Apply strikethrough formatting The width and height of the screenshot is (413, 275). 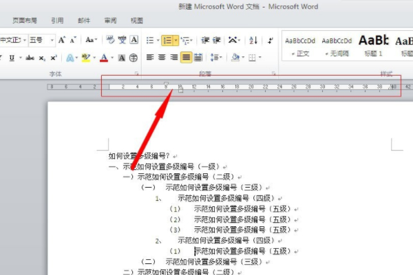point(30,58)
